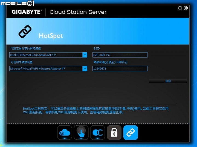Image resolution: width=197 pixels, height=147 pixels.
Task: Expand the shared network connection dropdown arrow
Action: pyautogui.click(x=85, y=55)
